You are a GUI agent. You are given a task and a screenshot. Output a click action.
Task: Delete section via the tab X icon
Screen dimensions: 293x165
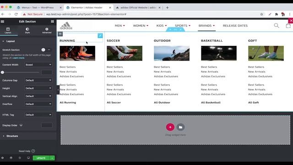click(180, 29)
